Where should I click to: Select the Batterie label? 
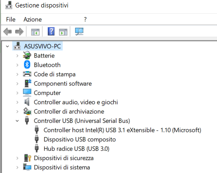coord(44,56)
